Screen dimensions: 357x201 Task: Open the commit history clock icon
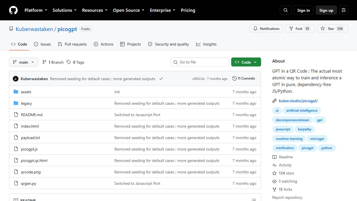coord(235,78)
